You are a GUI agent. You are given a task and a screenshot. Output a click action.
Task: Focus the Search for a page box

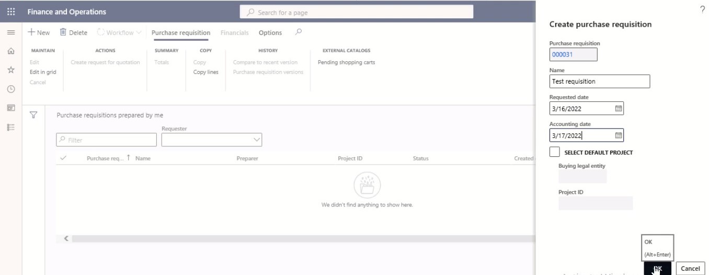point(356,12)
